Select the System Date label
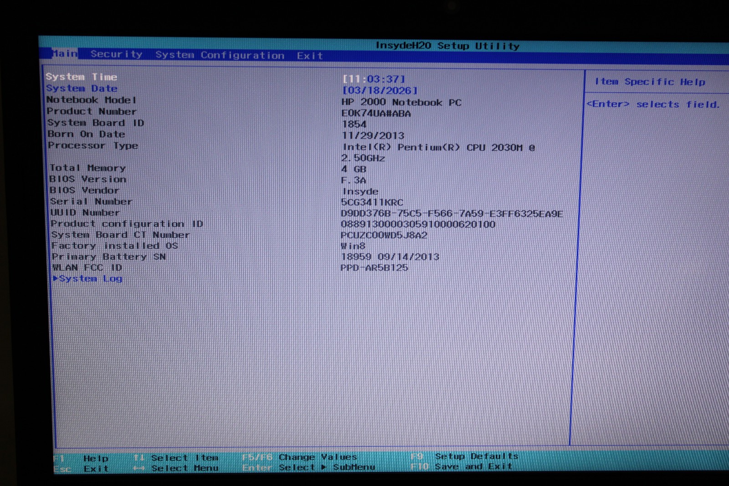 [82, 88]
